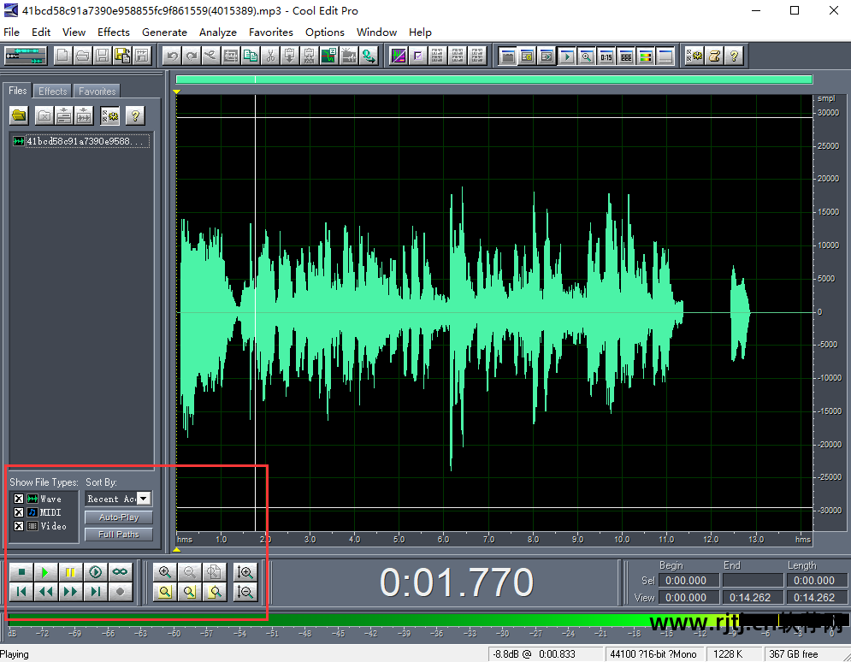Click the 44100 16-bit Mono status entry

(653, 653)
